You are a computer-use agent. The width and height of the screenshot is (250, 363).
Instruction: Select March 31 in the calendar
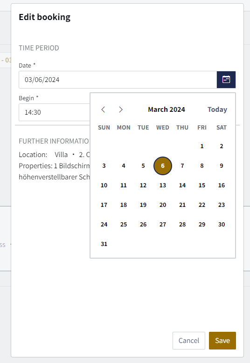104,244
